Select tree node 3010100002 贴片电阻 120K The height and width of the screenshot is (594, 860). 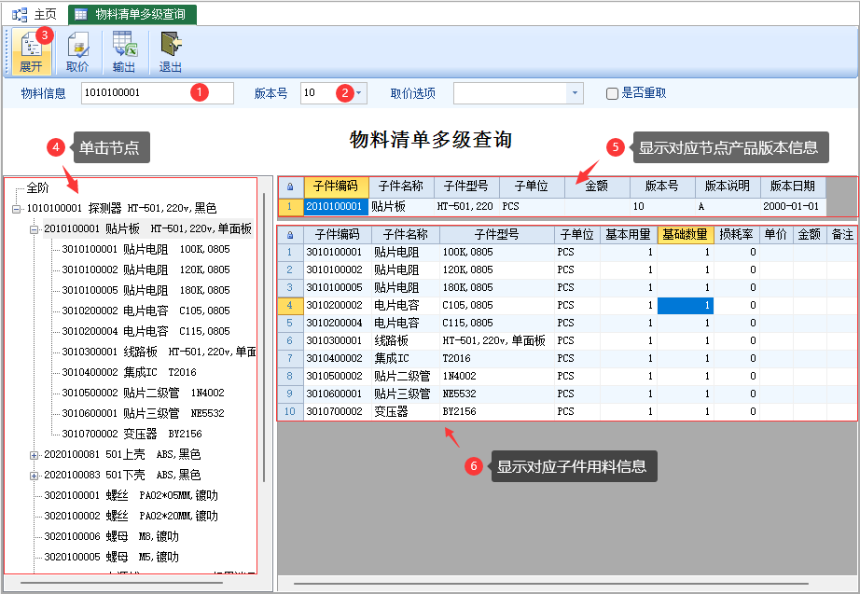click(x=146, y=269)
